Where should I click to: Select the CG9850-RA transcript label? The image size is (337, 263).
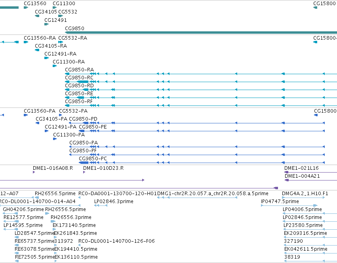click(79, 70)
